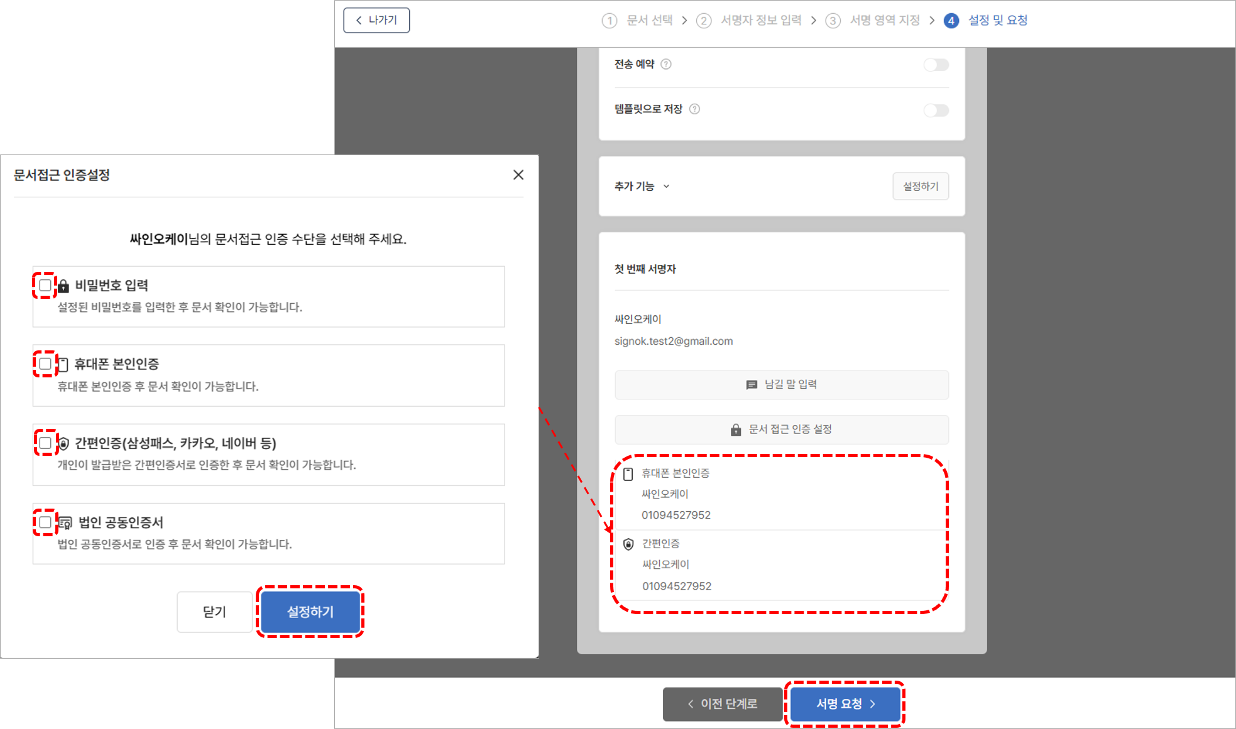Click certificate icon of 법인 공동인증서
The height and width of the screenshot is (729, 1236).
66,522
